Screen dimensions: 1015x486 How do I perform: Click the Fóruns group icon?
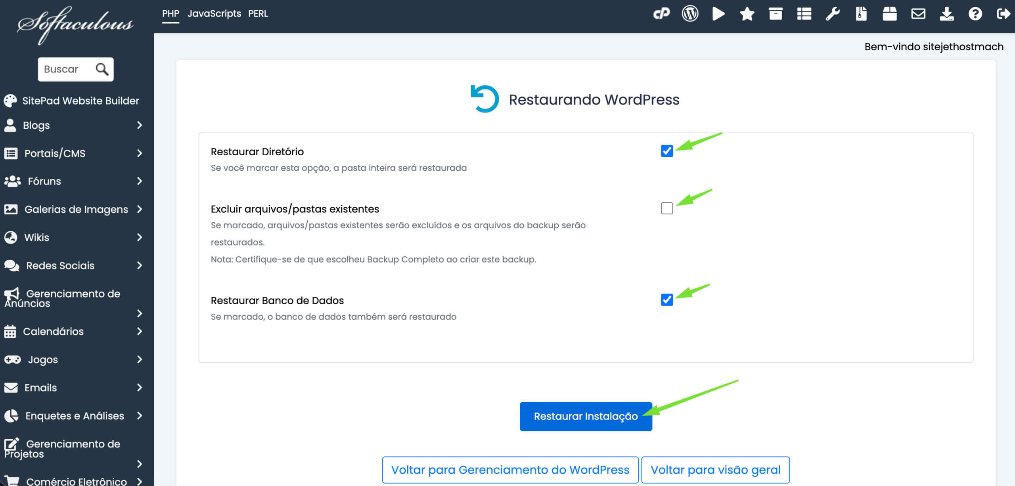click(x=12, y=181)
